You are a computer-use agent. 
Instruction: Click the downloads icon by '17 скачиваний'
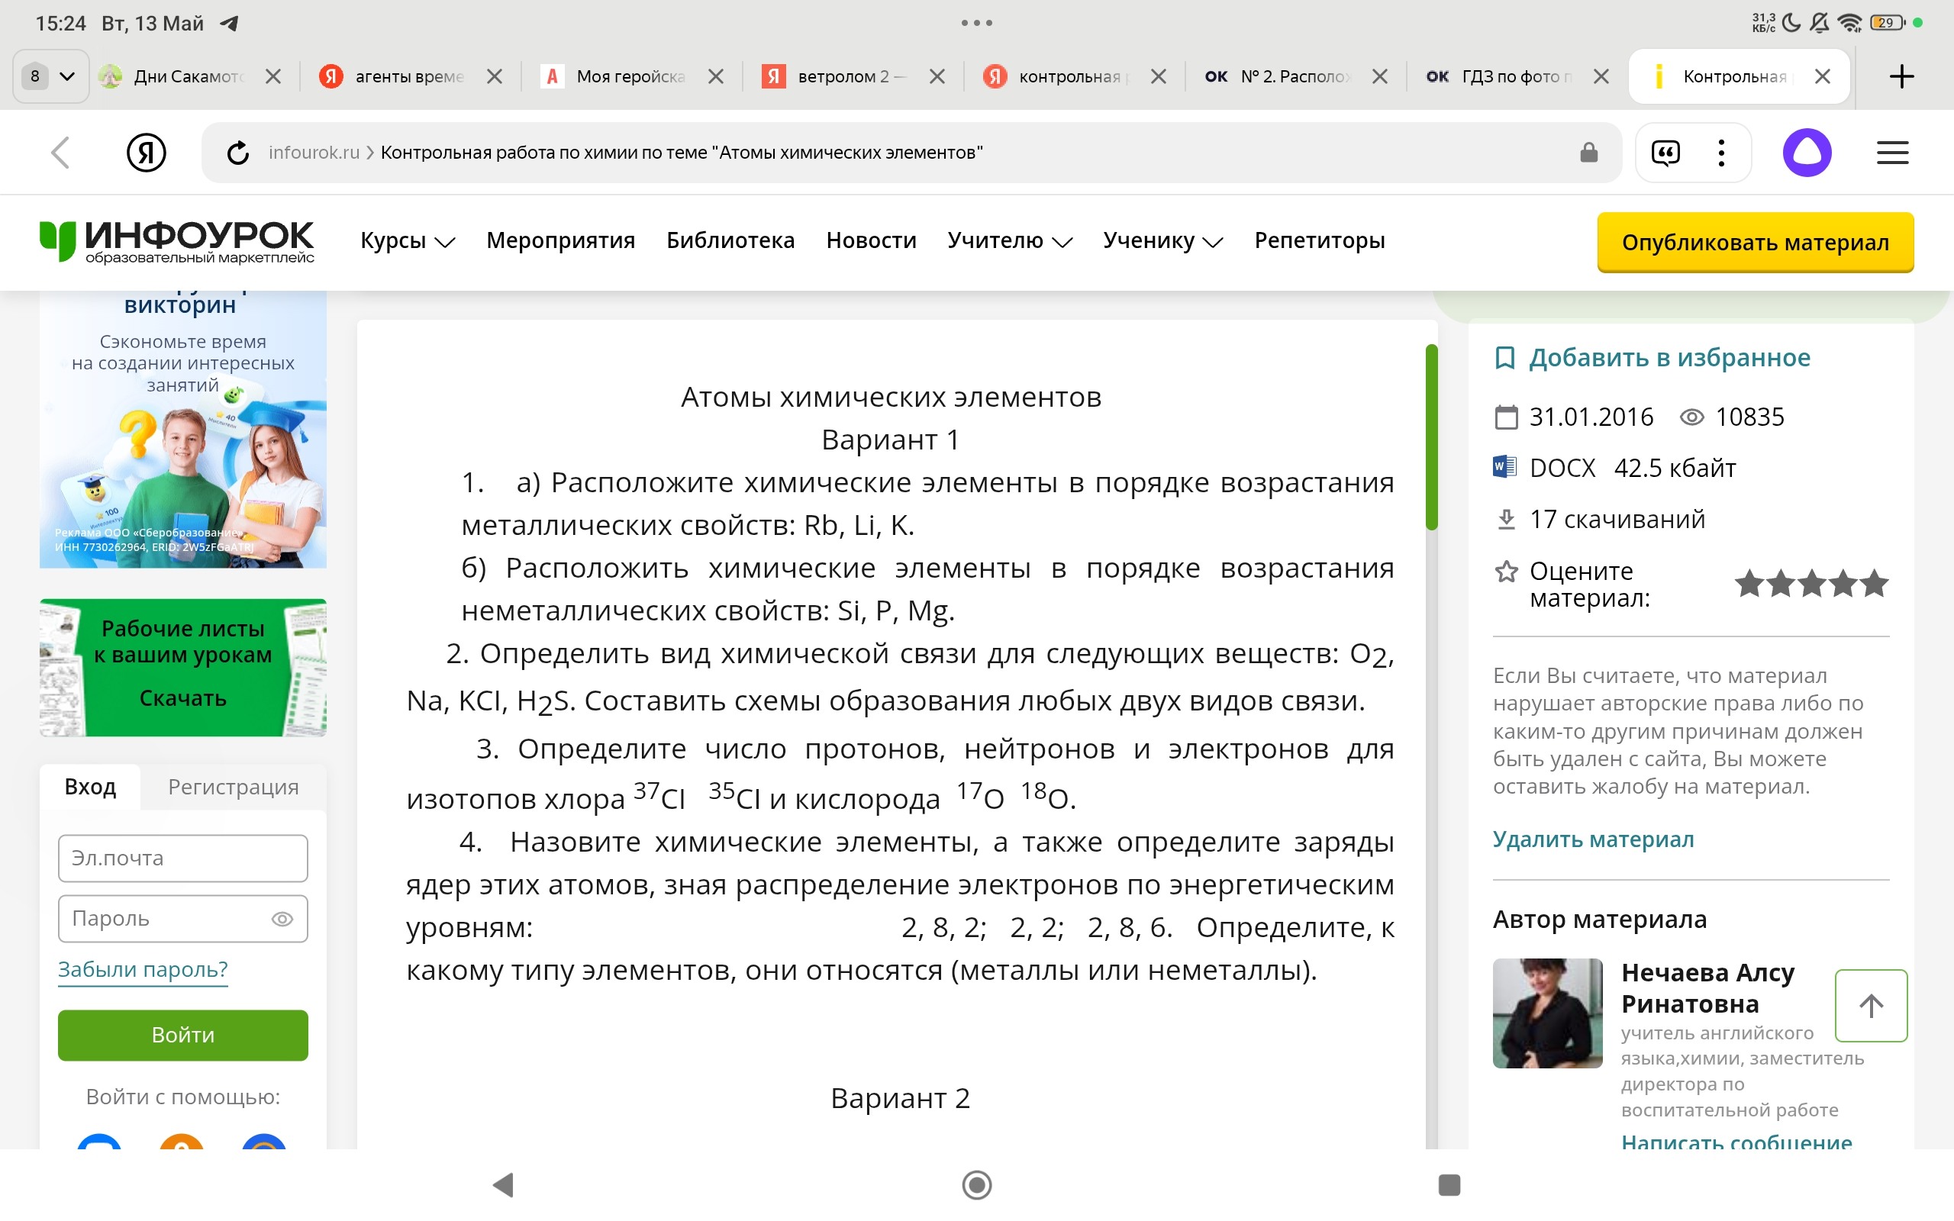click(x=1506, y=519)
